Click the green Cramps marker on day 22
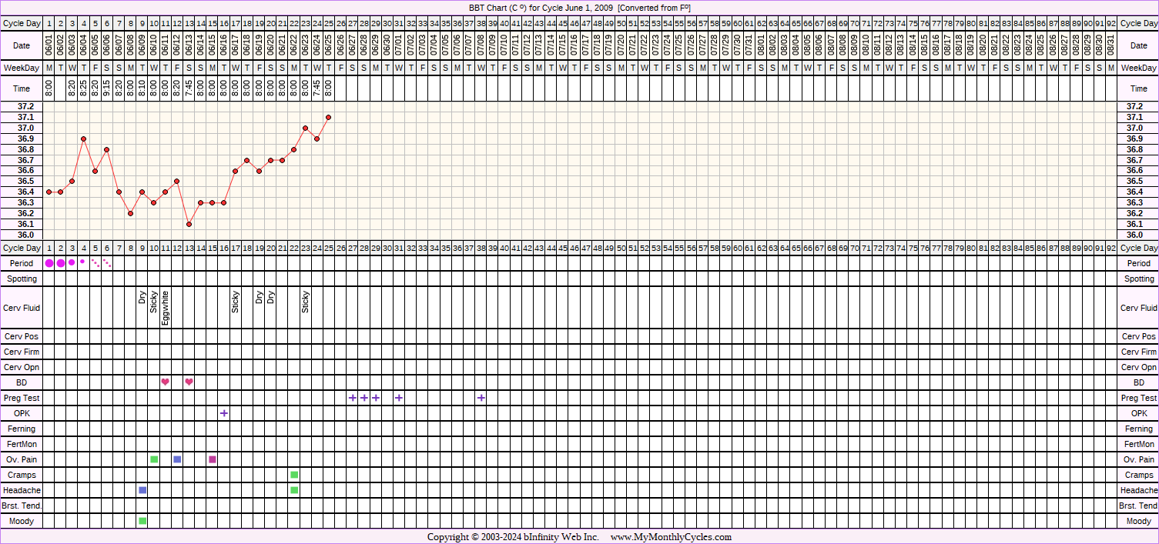The height and width of the screenshot is (544, 1159). (x=294, y=475)
